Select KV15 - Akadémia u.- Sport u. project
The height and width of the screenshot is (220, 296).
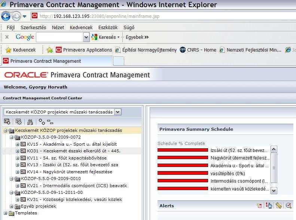pos(72,144)
